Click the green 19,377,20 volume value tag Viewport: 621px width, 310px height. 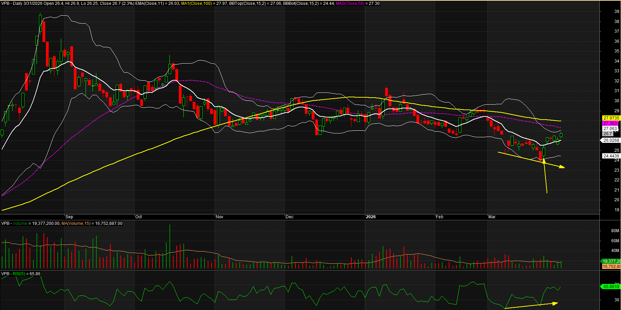(611, 261)
